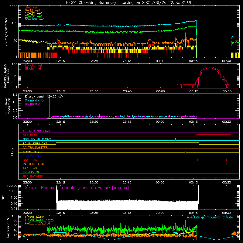
Task: Select the green 25-50 keV legend label
Action: (33, 16)
